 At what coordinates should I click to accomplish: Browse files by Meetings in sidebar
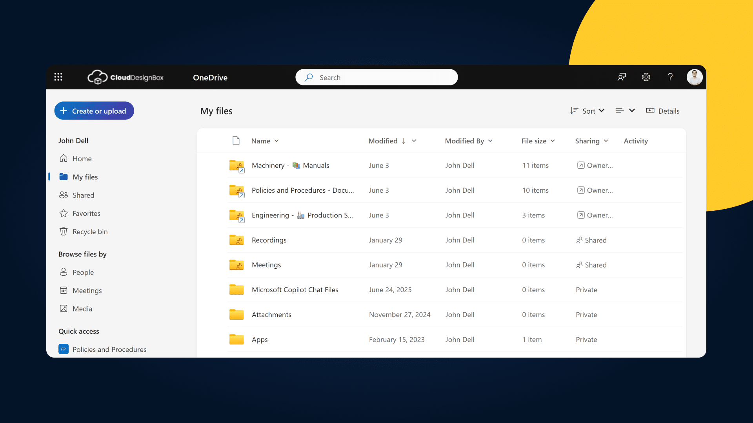pos(87,291)
